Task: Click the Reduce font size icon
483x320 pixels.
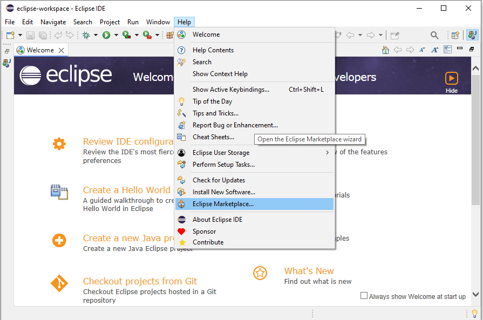Action: (422, 50)
